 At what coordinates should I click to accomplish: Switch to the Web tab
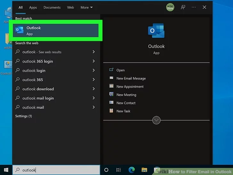pyautogui.click(x=70, y=7)
